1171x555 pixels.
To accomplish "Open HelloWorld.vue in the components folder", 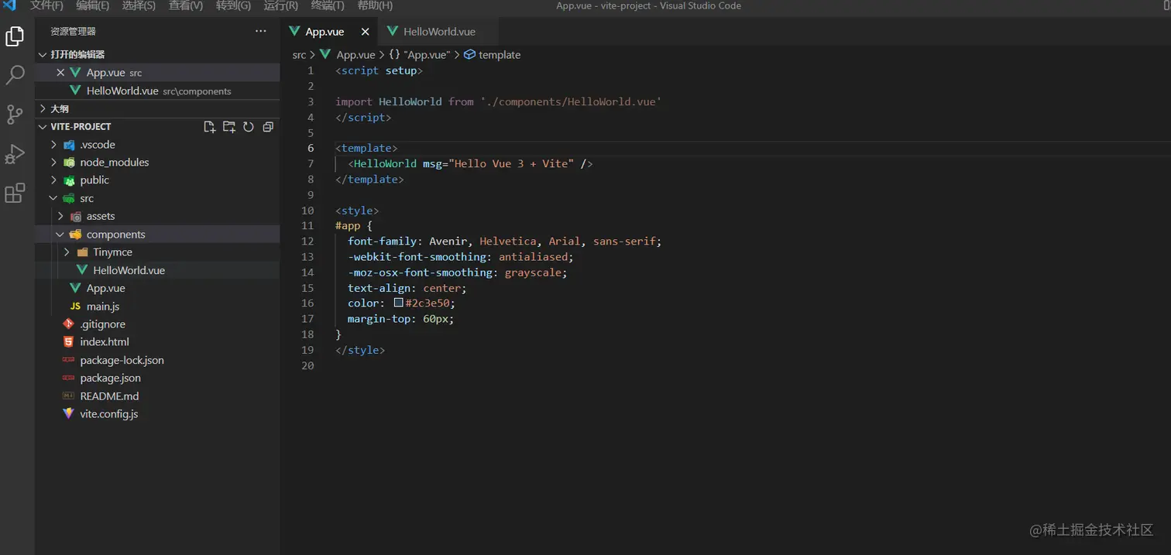I will click(x=158, y=270).
